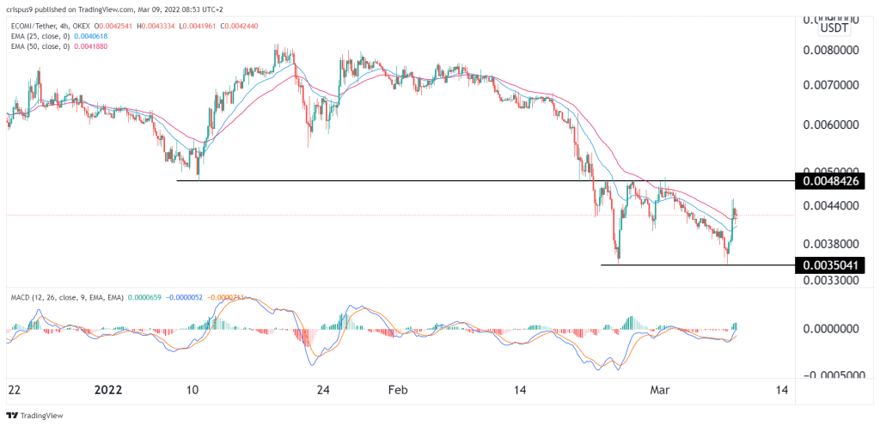This screenshot has width=880, height=426.
Task: Select the ECOMI/Tether, 4h, OKEX symbol title
Action: (x=49, y=26)
